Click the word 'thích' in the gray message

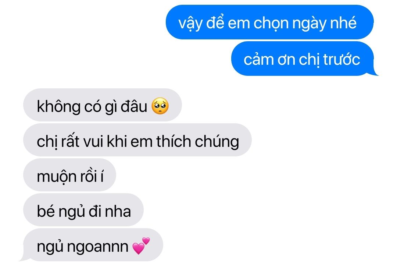click(x=174, y=141)
